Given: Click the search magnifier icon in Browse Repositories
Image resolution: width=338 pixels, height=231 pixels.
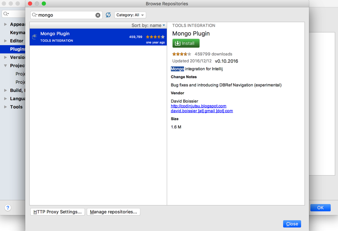Looking at the screenshot, I should pos(34,15).
